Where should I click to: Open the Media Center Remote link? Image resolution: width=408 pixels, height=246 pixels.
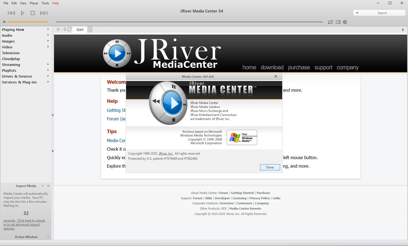click(x=245, y=209)
